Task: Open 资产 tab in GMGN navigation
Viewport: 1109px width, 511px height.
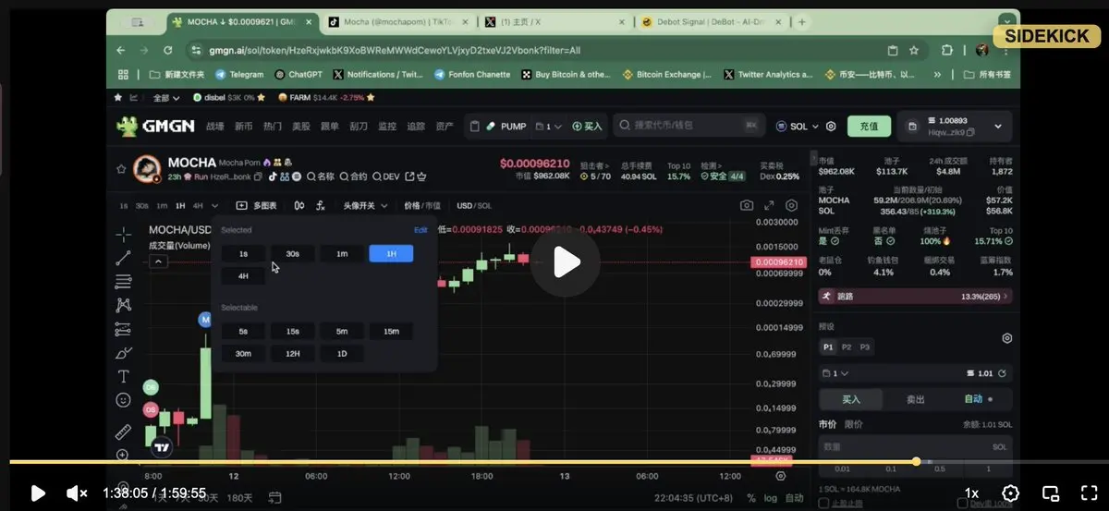Action: point(445,126)
